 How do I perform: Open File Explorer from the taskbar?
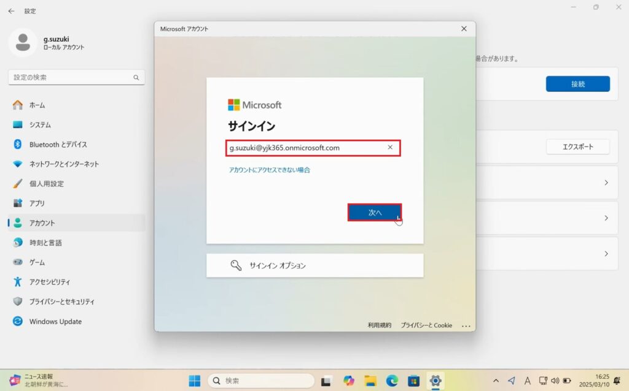[370, 381]
